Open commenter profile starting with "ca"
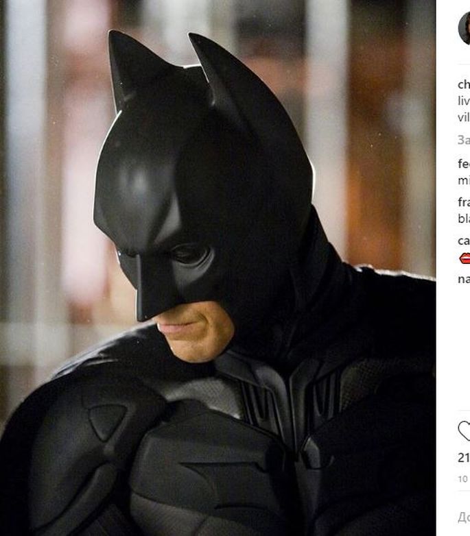The image size is (470, 536). tap(464, 241)
